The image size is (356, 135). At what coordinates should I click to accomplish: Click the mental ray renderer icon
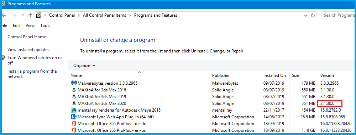(74, 110)
